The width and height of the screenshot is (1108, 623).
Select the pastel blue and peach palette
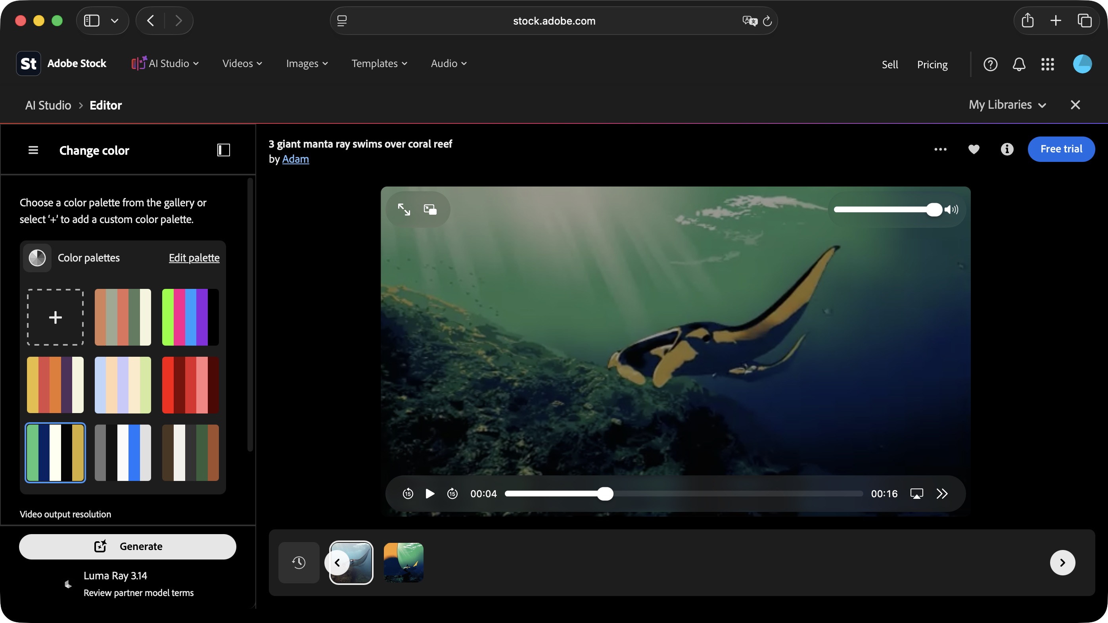point(123,385)
